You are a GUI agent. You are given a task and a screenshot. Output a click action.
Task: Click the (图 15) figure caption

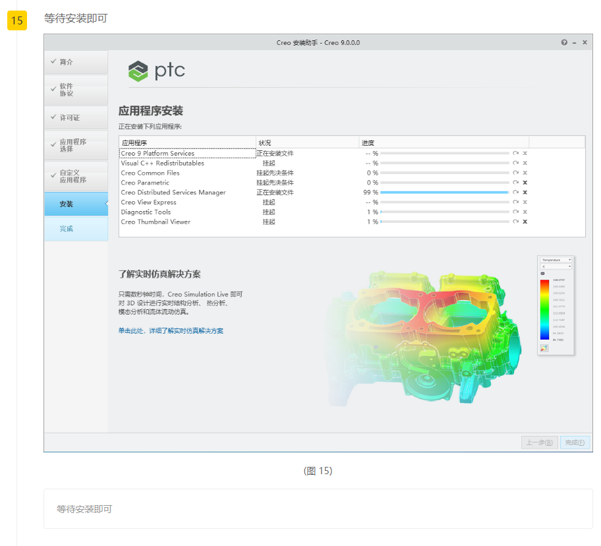[x=318, y=471]
